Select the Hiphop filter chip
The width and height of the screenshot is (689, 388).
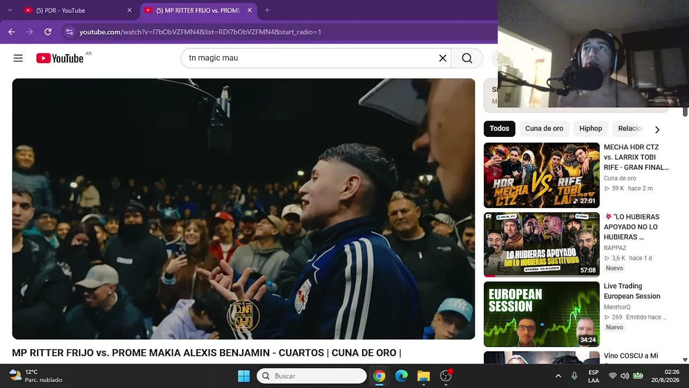tap(590, 129)
